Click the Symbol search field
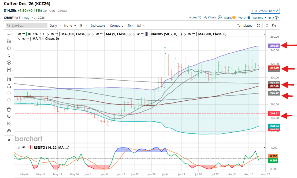The height and width of the screenshot is (178, 297). point(27,26)
